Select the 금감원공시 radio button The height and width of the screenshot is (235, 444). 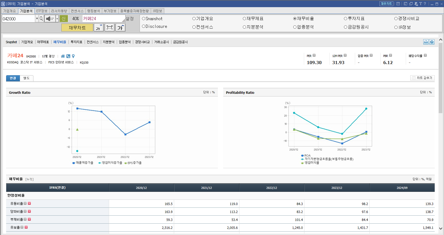coord(346,27)
